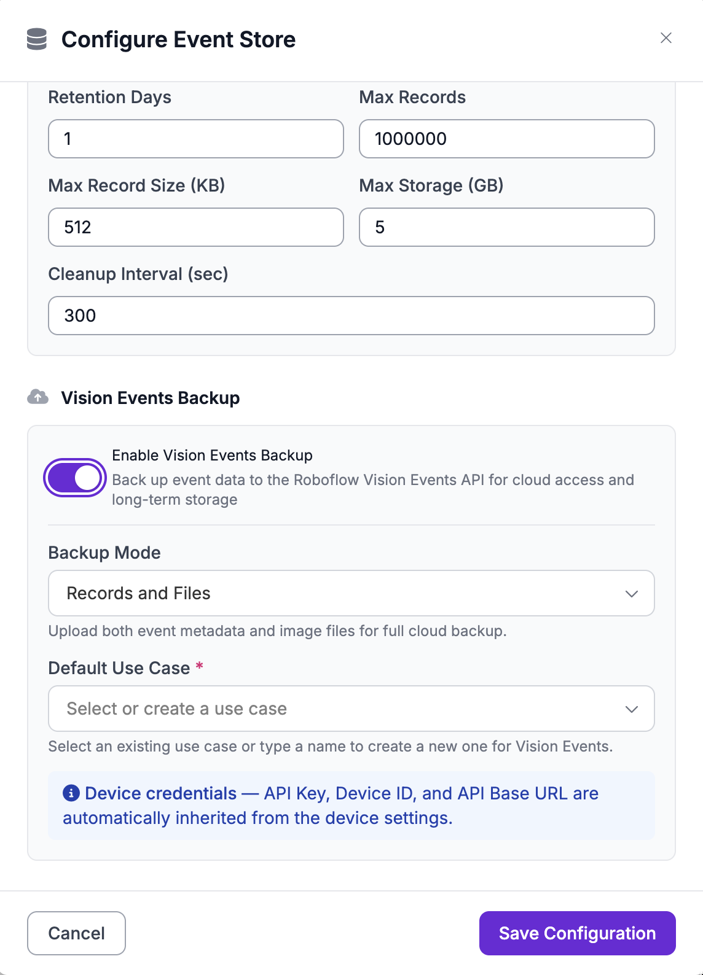703x975 pixels.
Task: Click into the Max Records field
Action: pos(506,139)
